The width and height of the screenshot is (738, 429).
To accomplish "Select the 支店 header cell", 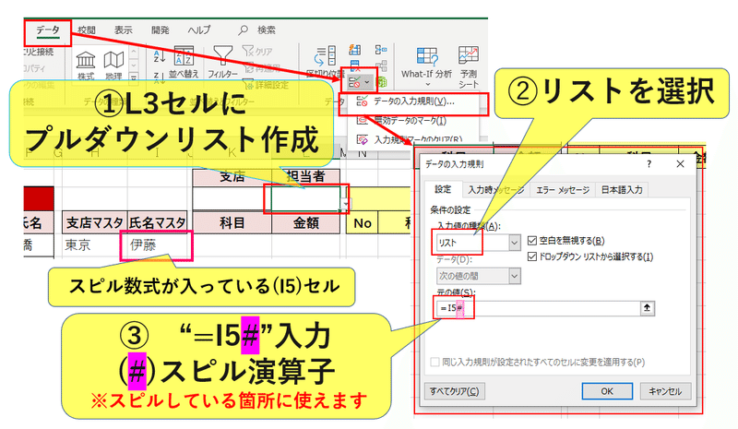I will pyautogui.click(x=232, y=177).
